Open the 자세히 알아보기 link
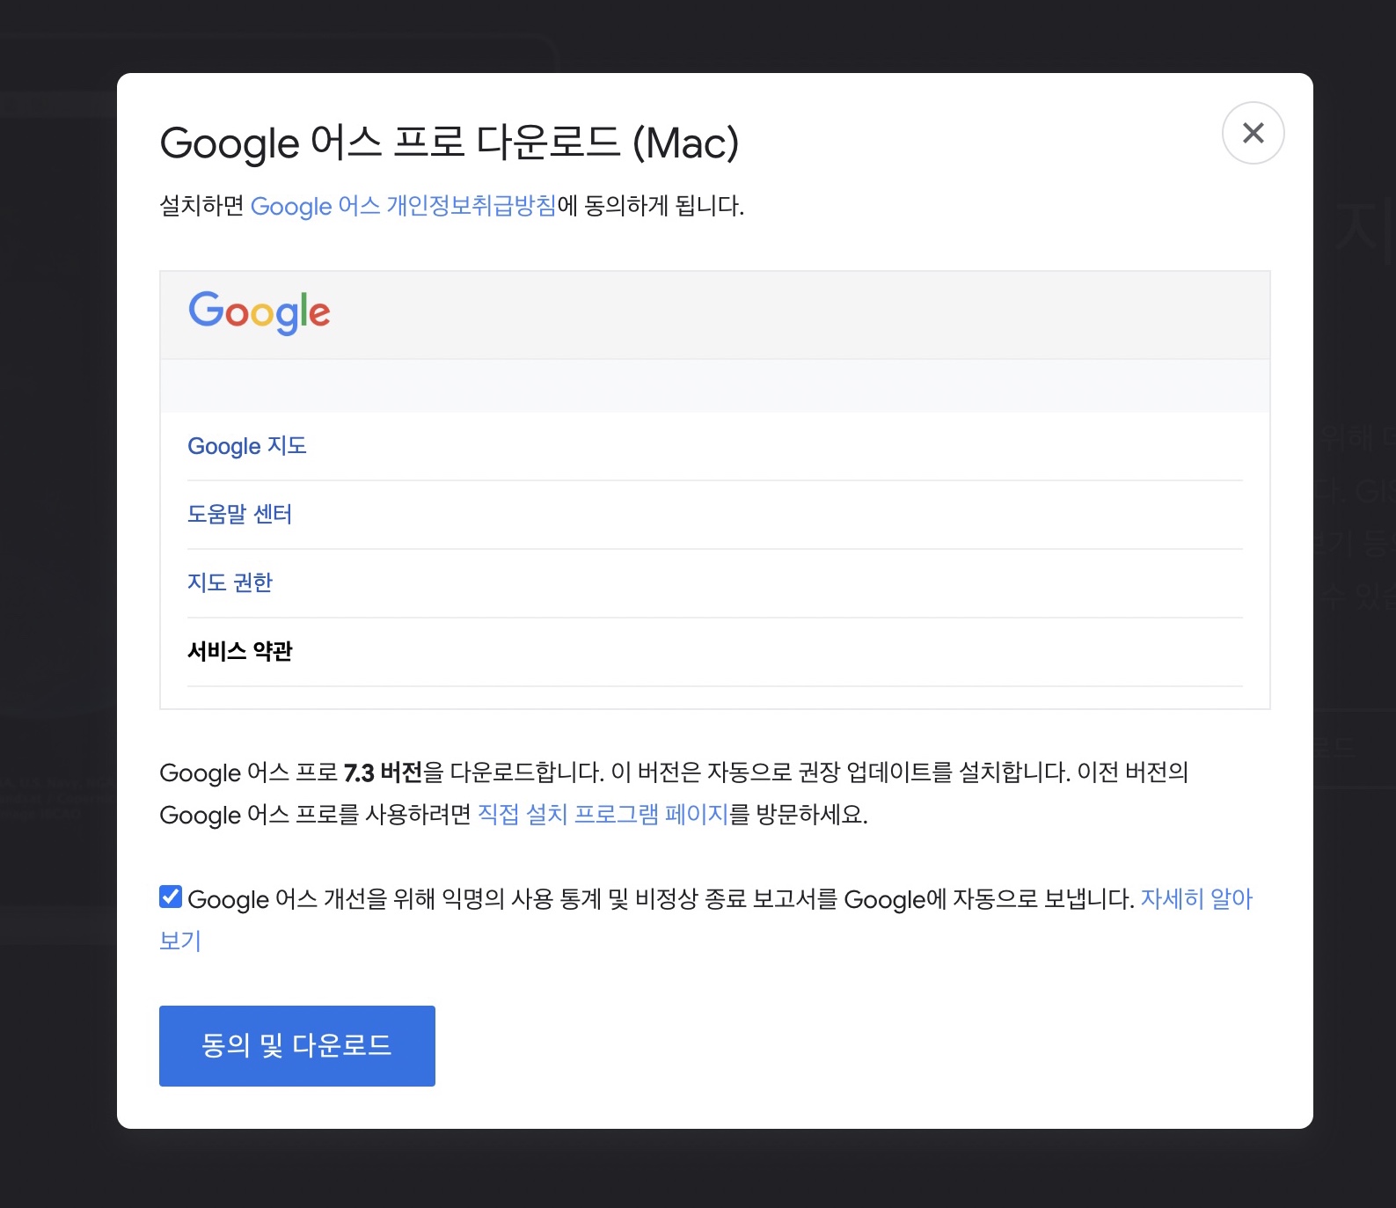 click(1198, 899)
